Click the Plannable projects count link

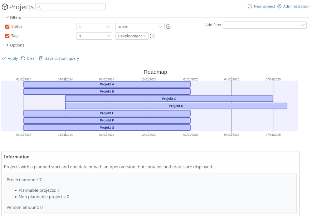click(58, 190)
